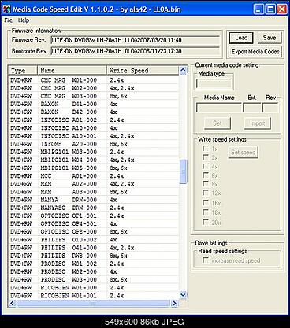Click the Import button
Screen dimensions: 290x328
click(257, 123)
